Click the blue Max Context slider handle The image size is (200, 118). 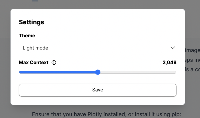click(98, 72)
